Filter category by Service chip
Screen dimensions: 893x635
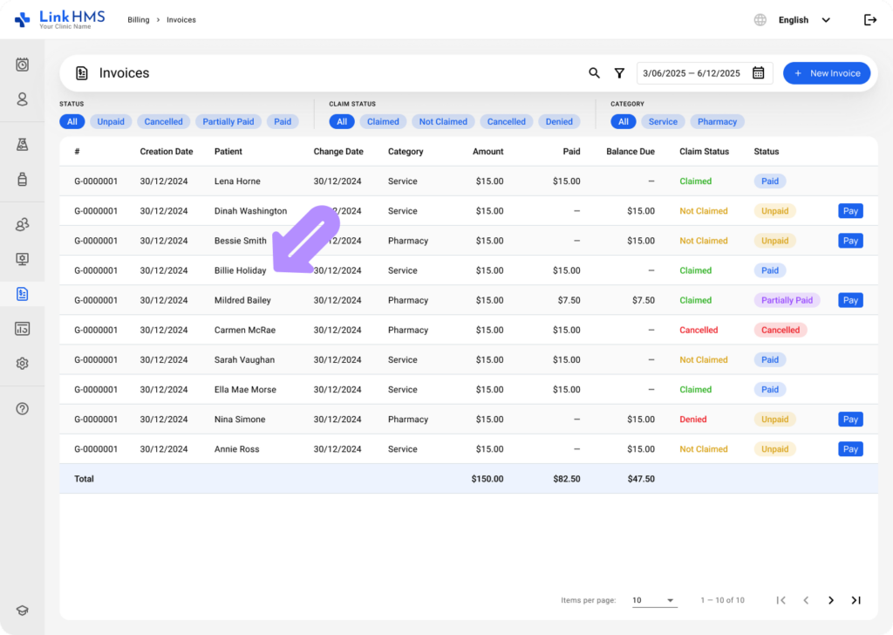[663, 121]
